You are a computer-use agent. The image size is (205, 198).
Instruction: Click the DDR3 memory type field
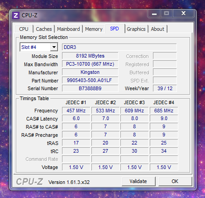[x=119, y=47]
